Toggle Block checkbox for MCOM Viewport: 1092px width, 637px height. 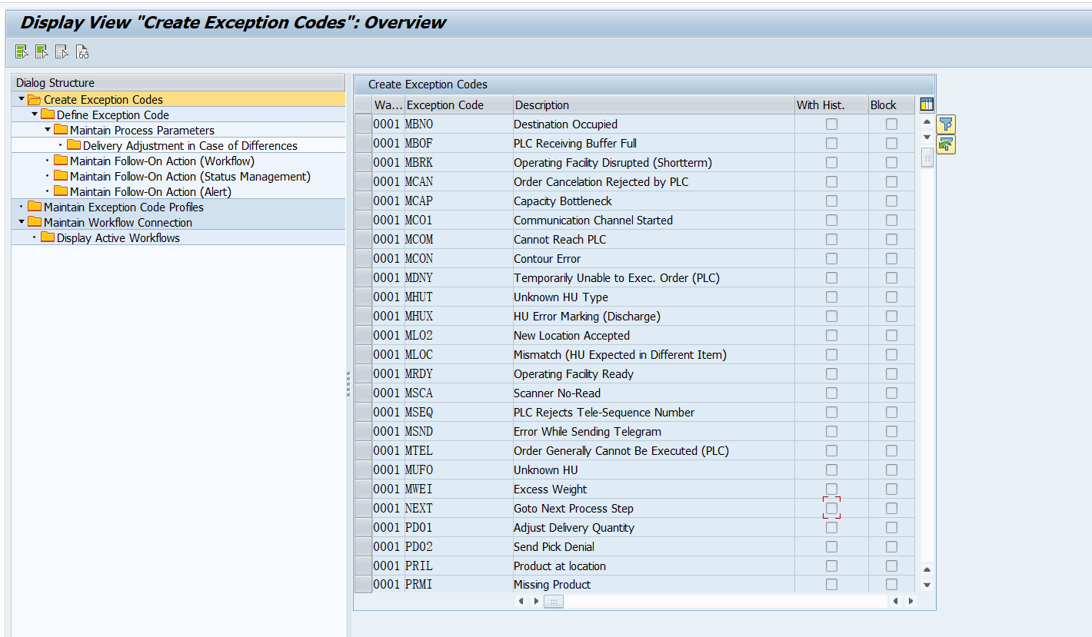[891, 240]
